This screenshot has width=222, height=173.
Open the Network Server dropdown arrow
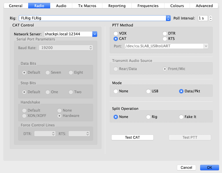click(x=94, y=34)
